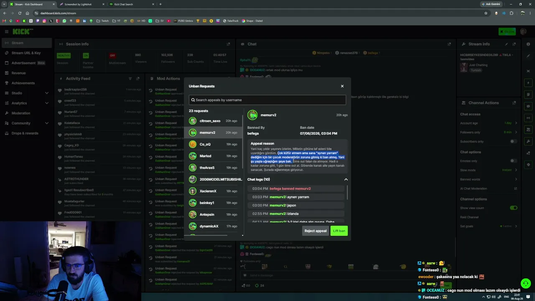Pop out the Stream Info panel
This screenshot has height=301, width=535.
pos(514,44)
